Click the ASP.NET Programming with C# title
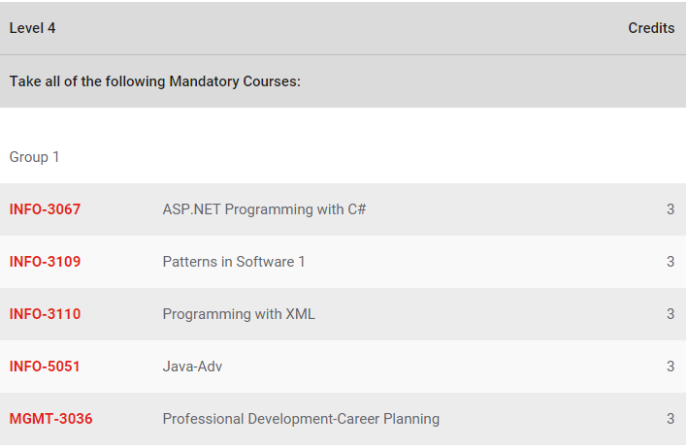The height and width of the screenshot is (447, 688). (264, 209)
